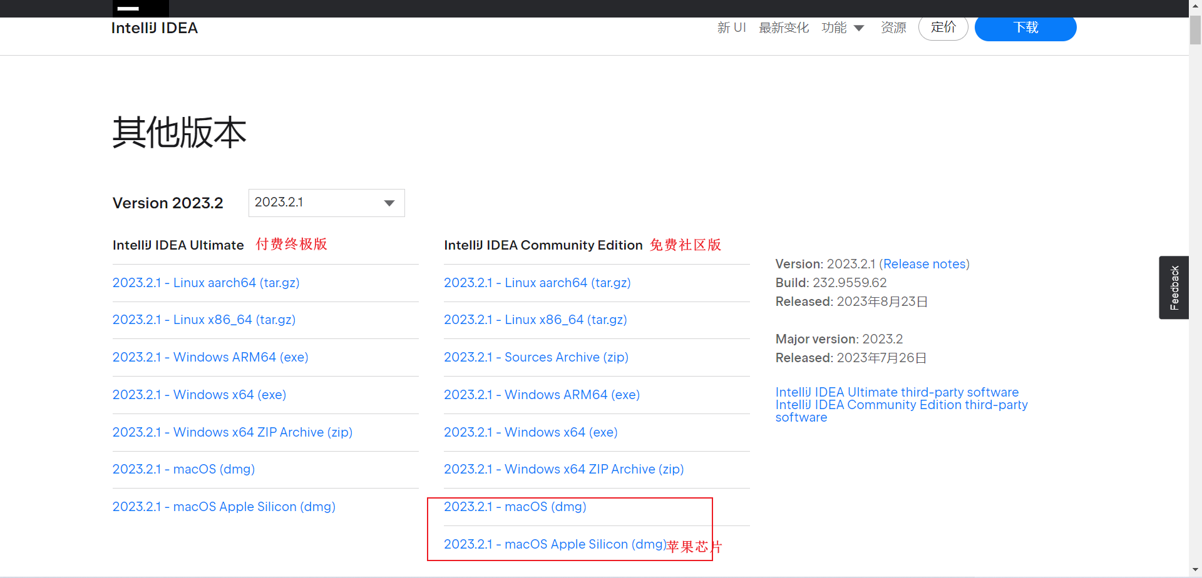Click the Released: 2023年8月23日 text
This screenshot has width=1202, height=578.
[851, 302]
